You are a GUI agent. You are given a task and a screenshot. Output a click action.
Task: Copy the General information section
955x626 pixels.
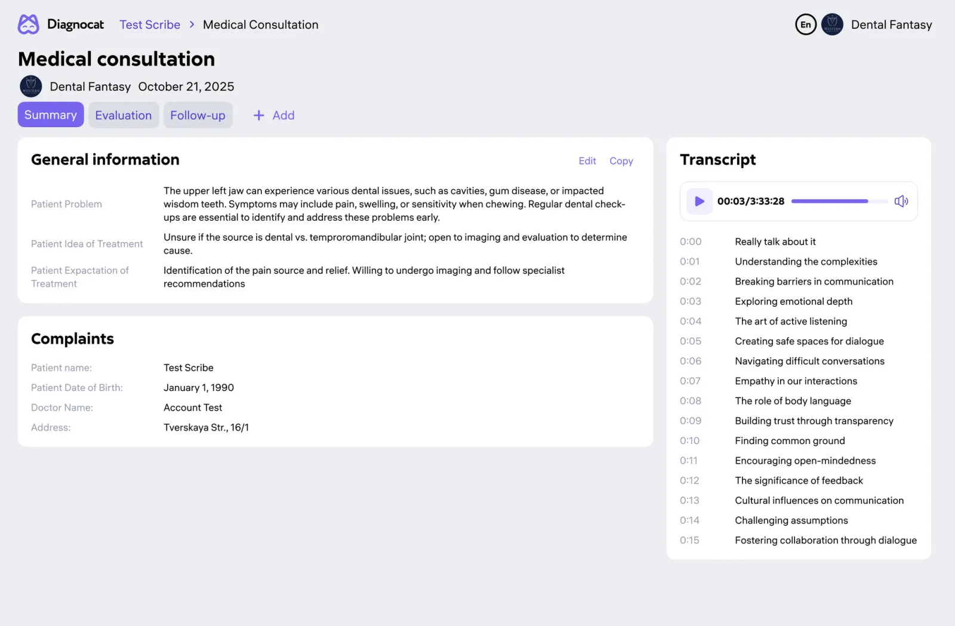click(x=621, y=161)
